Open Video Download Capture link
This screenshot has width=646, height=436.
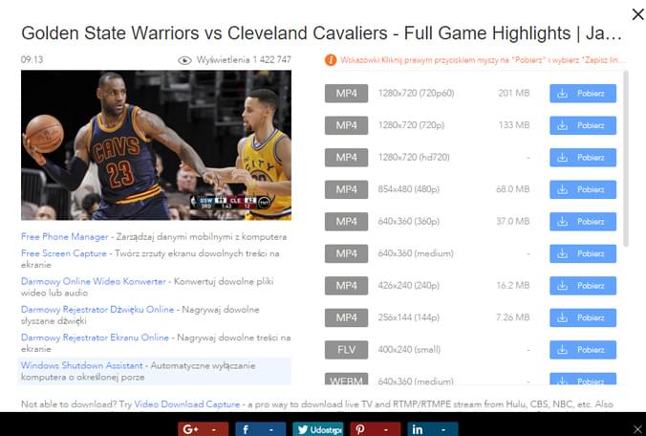coord(187,404)
